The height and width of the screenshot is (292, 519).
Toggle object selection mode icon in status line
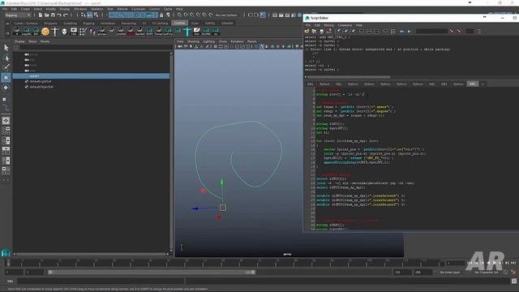89,15
